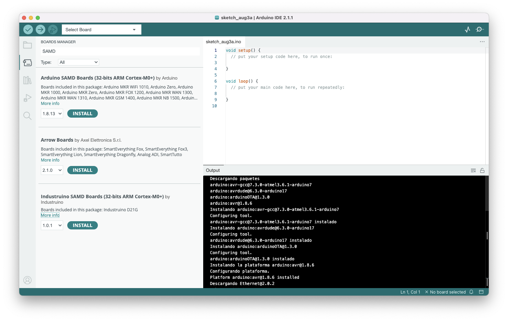Choose version 1.8.13 dropdown for Arduino SAMD
Screen dimensions: 508x321
point(52,114)
